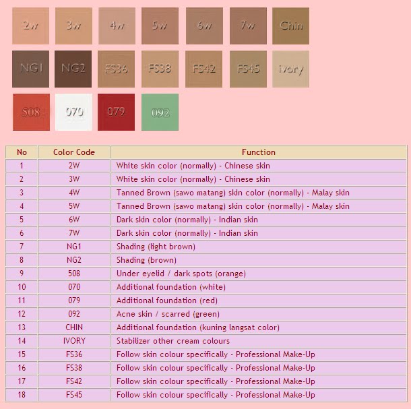Screen dimensions: 411x409
Task: Click row number 10 cell
Action: pos(22,287)
